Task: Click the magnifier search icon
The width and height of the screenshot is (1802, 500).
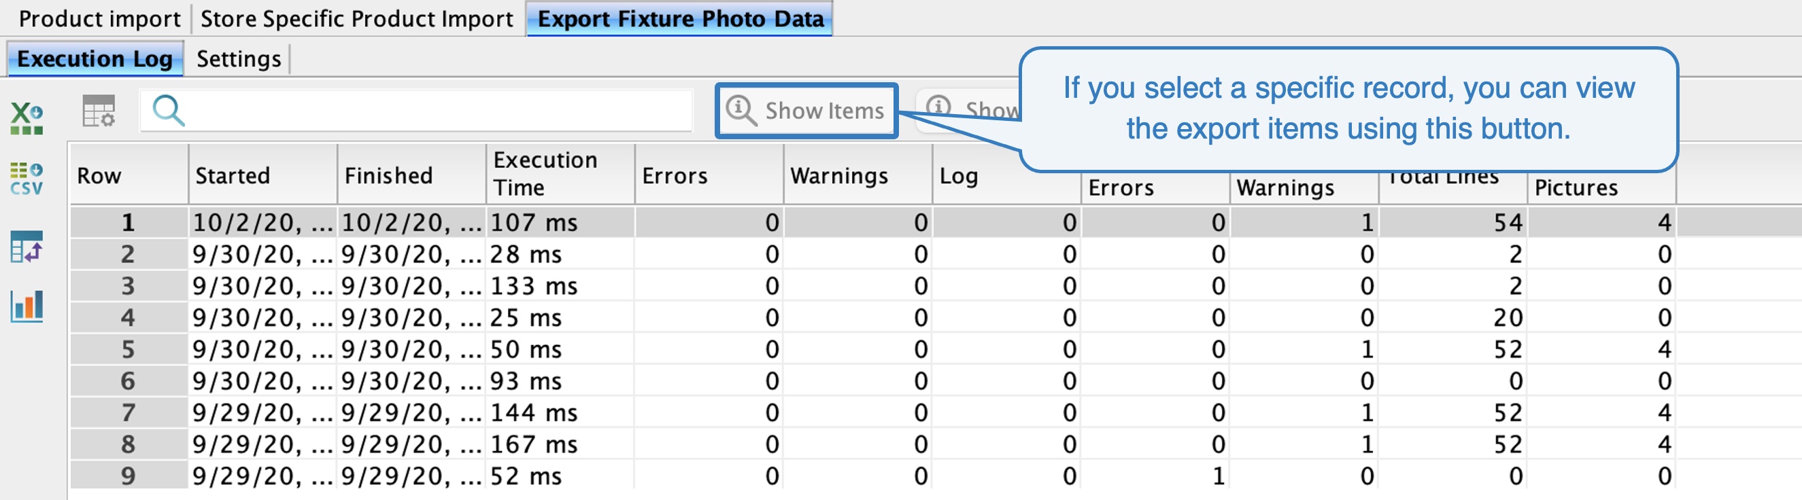Action: point(169,111)
